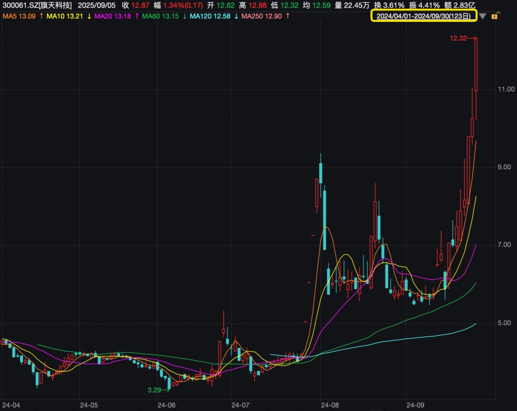The image size is (517, 411).
Task: Click the MA5 13.09 indicator label
Action: pyautogui.click(x=20, y=16)
